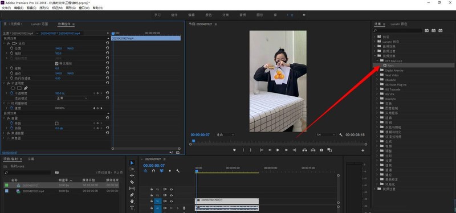Switch to Lumetri 颜色 tab
Image resolution: width=456 pixels, height=213 pixels.
[398, 24]
